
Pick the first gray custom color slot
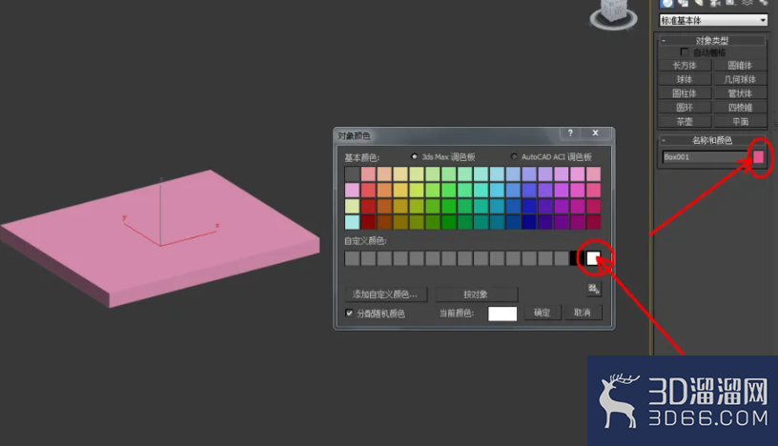[352, 258]
